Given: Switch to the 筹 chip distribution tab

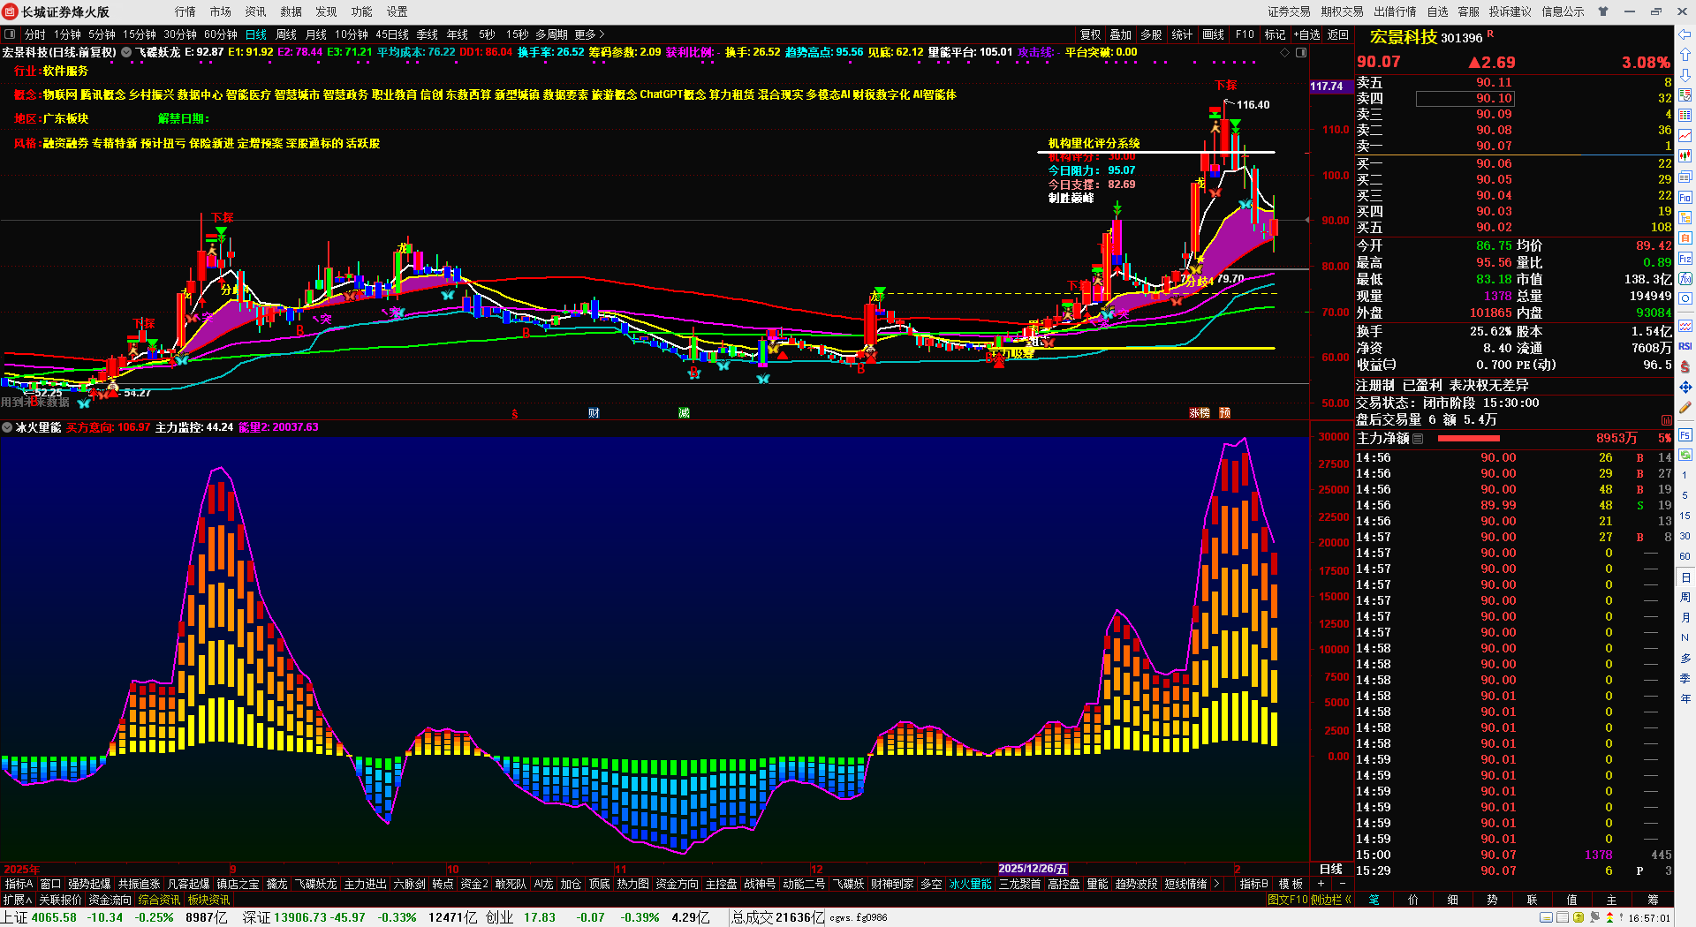Looking at the screenshot, I should pyautogui.click(x=1653, y=900).
